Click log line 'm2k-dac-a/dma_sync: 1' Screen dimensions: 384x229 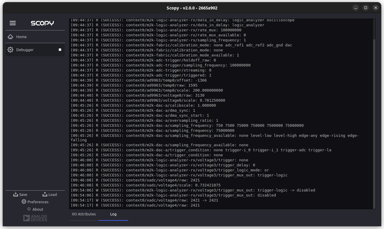133,111
